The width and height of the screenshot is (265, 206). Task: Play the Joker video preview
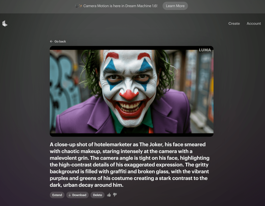click(131, 91)
